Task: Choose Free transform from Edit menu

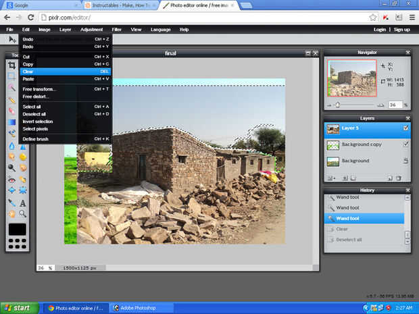Action: (x=66, y=89)
